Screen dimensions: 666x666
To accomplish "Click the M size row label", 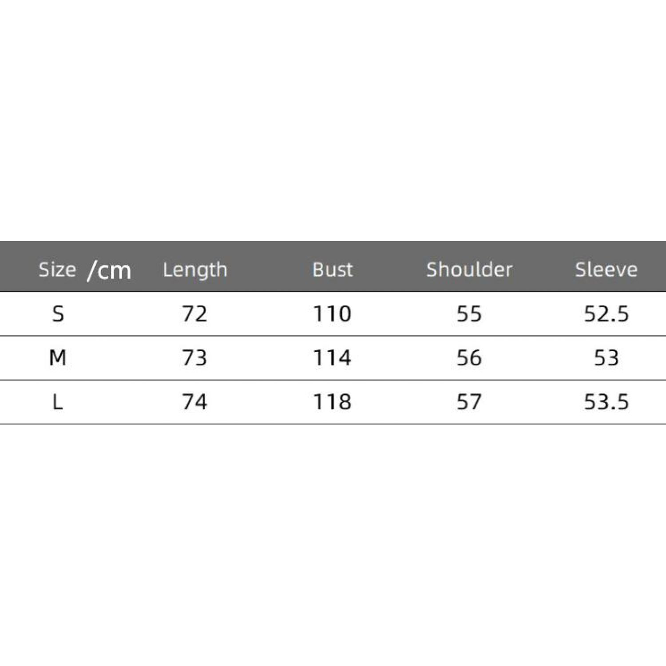I will [58, 358].
